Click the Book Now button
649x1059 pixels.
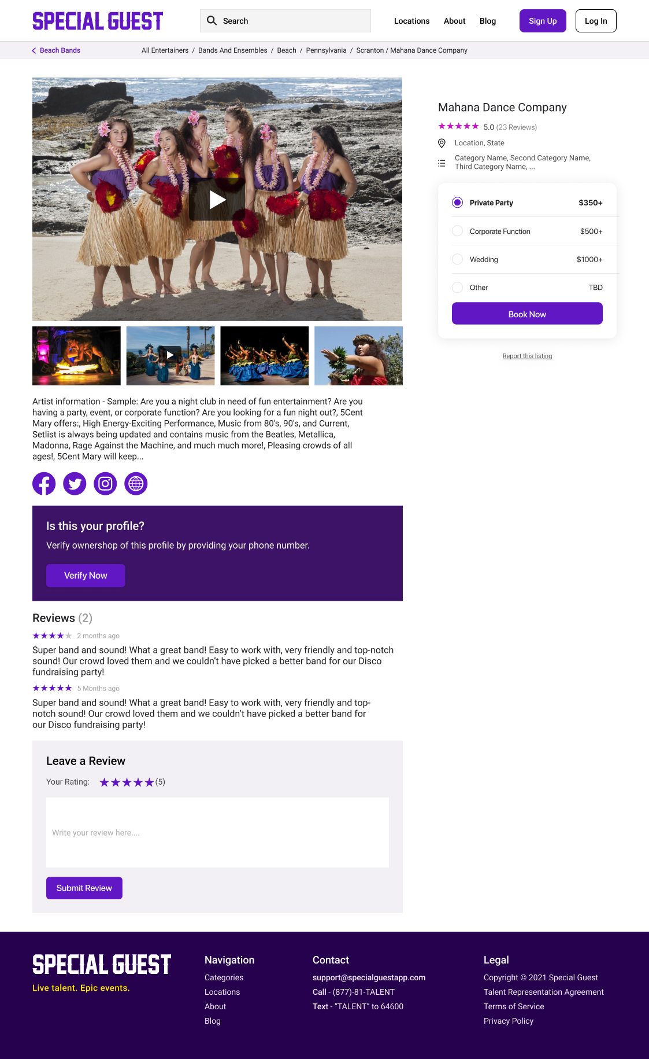527,314
